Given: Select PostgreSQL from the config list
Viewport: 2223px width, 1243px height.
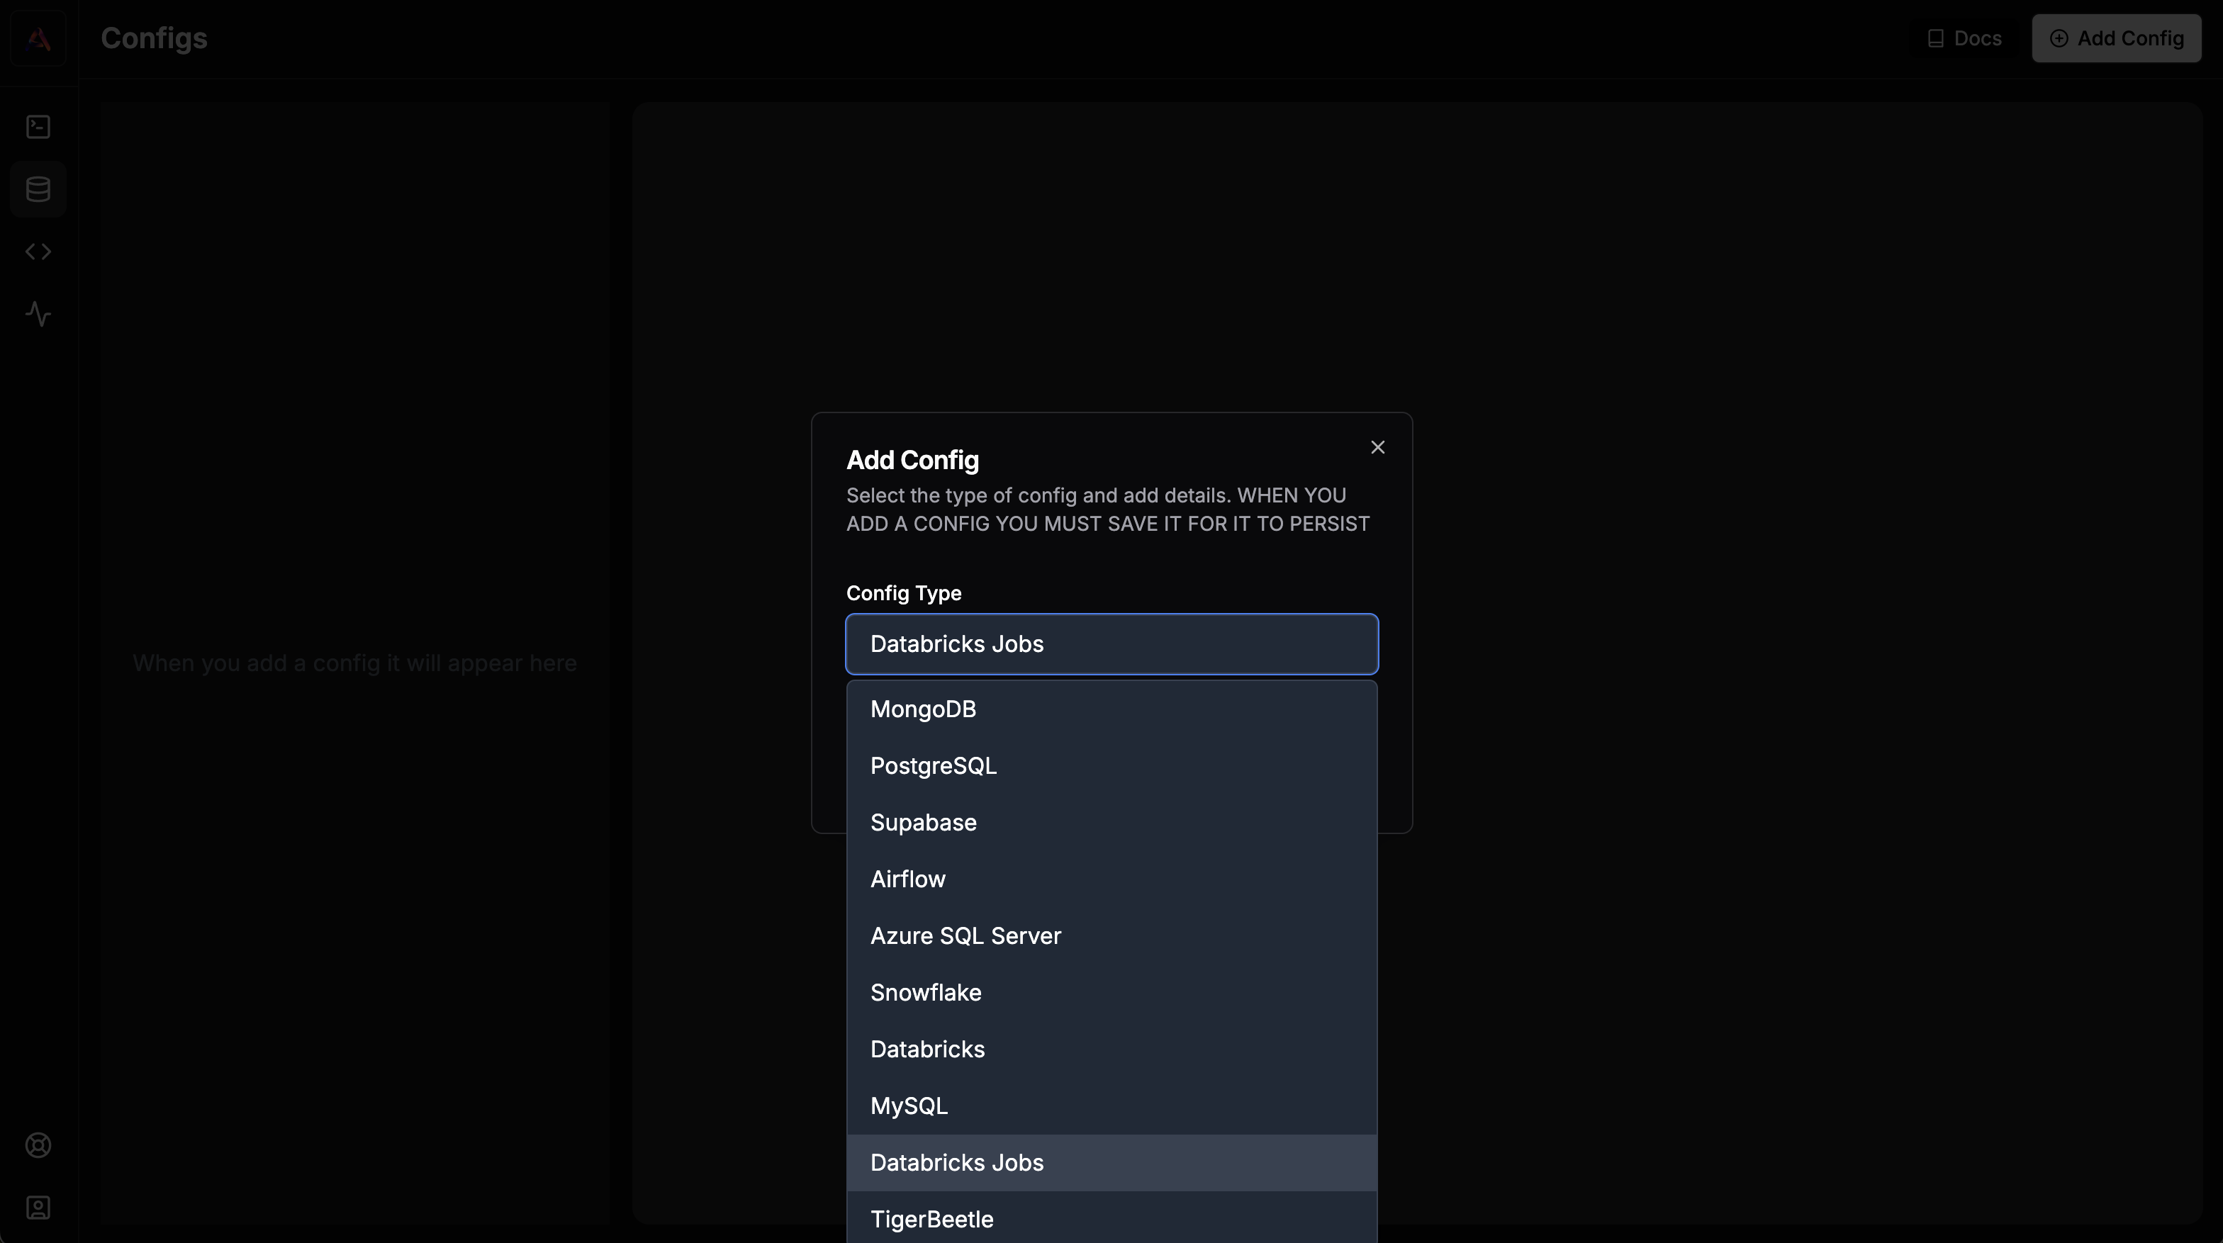Looking at the screenshot, I should (x=1111, y=766).
